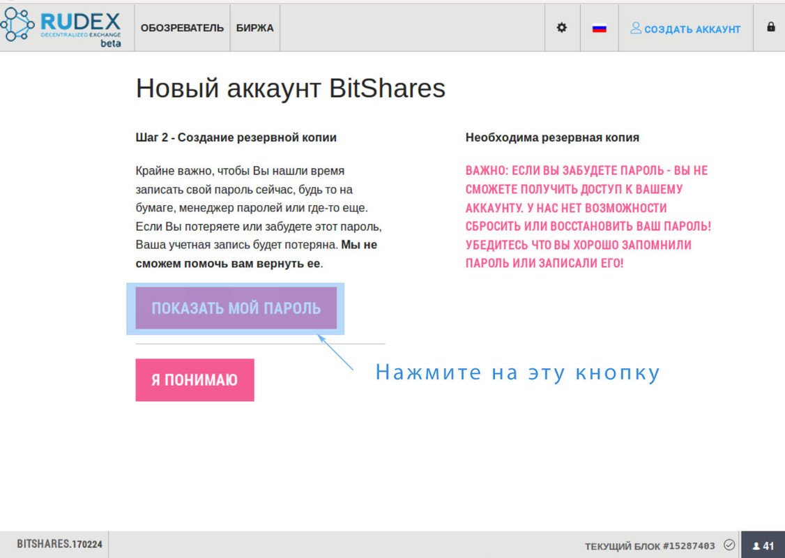The width and height of the screenshot is (785, 558).
Task: Click Текущий блок #15287403 status text
Action: coord(650,546)
